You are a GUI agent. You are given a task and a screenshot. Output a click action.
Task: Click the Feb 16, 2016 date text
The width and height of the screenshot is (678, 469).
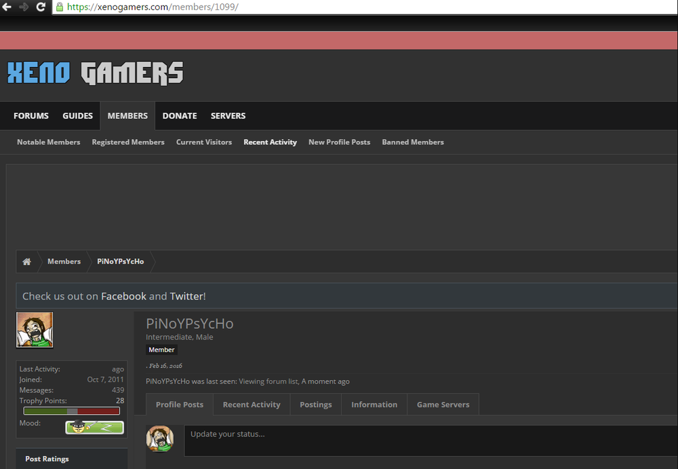(165, 366)
